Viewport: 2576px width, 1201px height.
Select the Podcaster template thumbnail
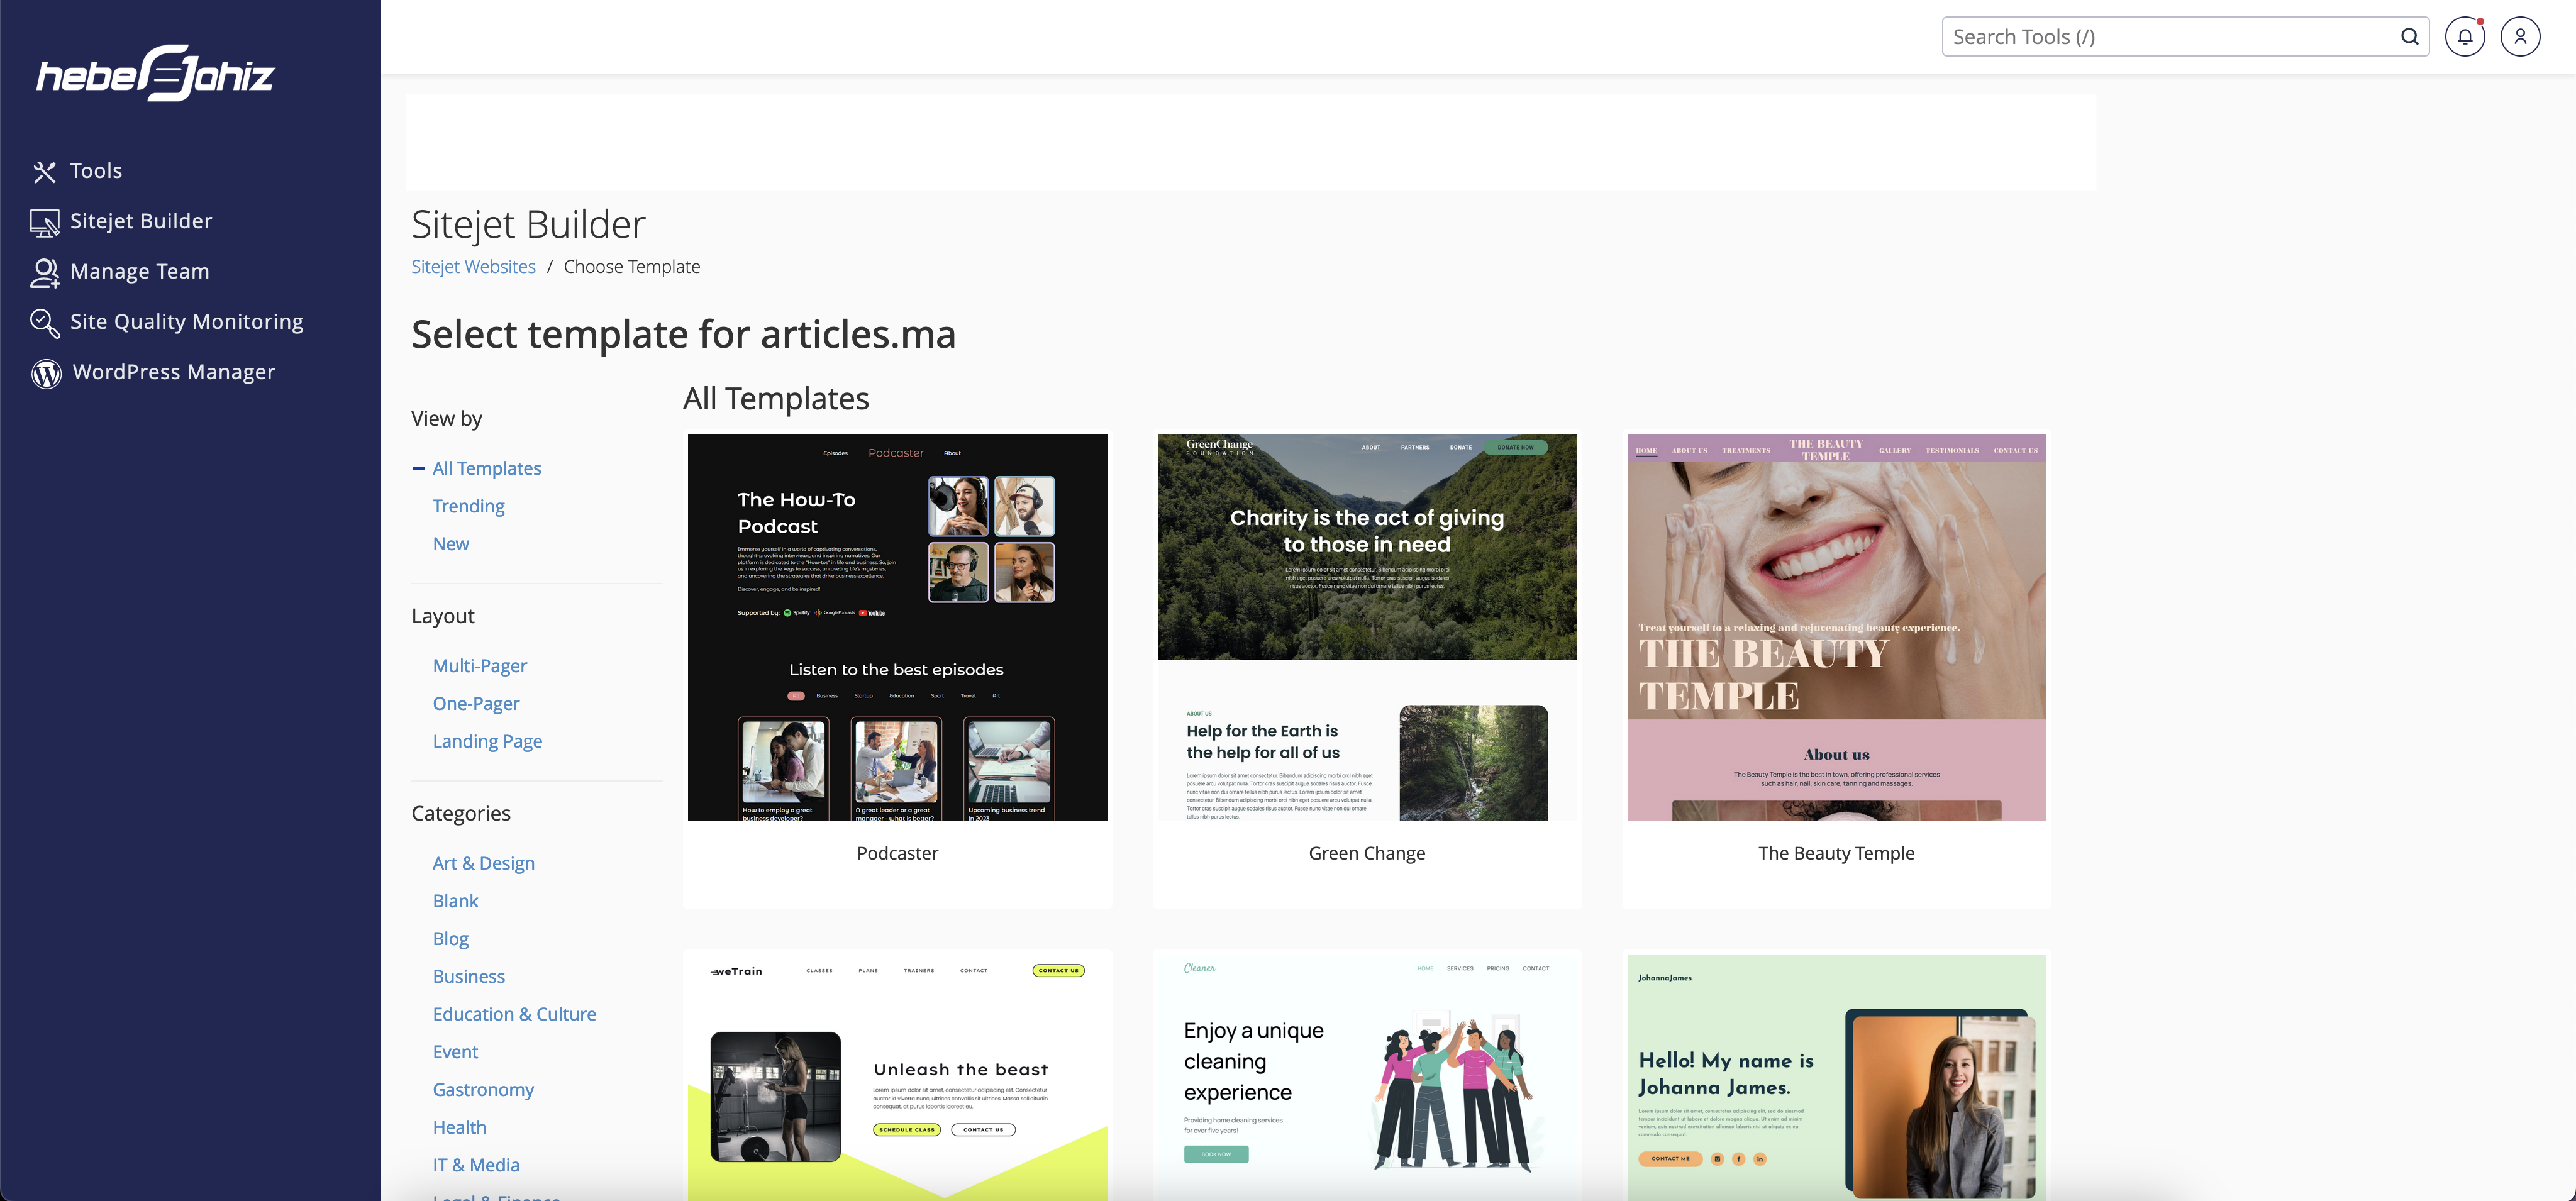pyautogui.click(x=897, y=627)
